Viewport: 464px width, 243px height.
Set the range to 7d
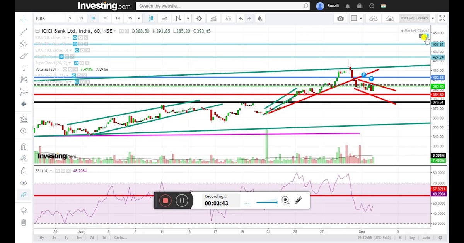[x=92, y=238]
